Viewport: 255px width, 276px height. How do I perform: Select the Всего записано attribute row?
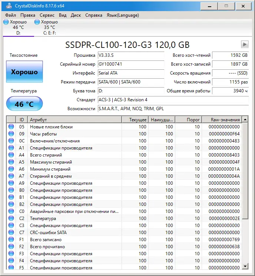124,239
